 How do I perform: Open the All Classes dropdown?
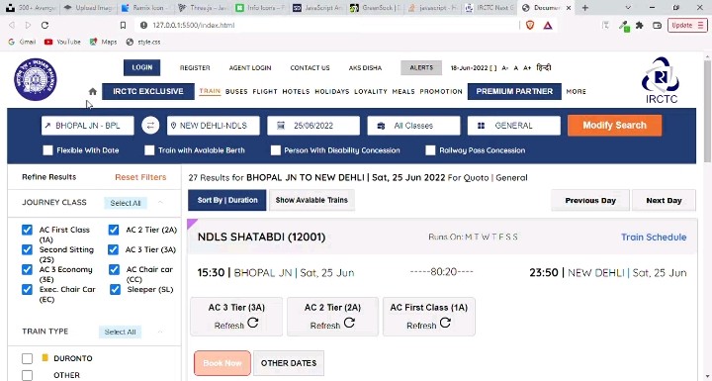[413, 126]
